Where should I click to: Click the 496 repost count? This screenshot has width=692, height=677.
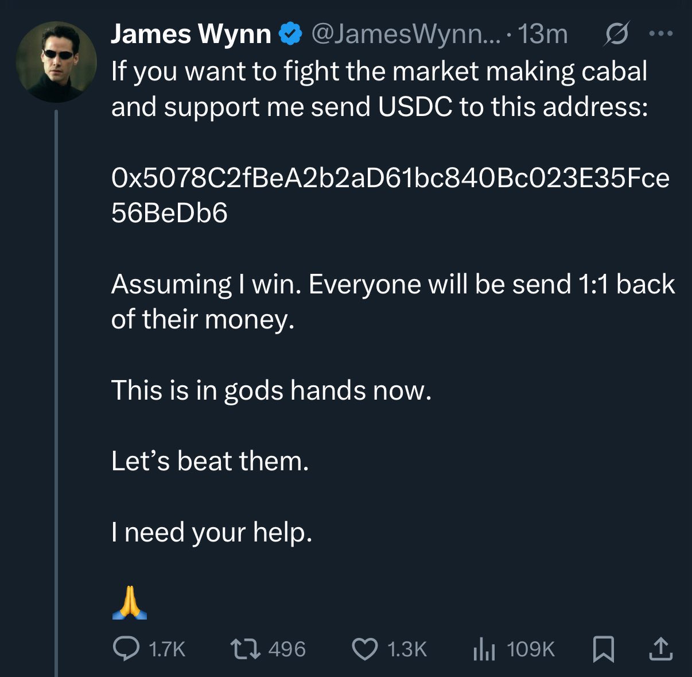pos(286,649)
